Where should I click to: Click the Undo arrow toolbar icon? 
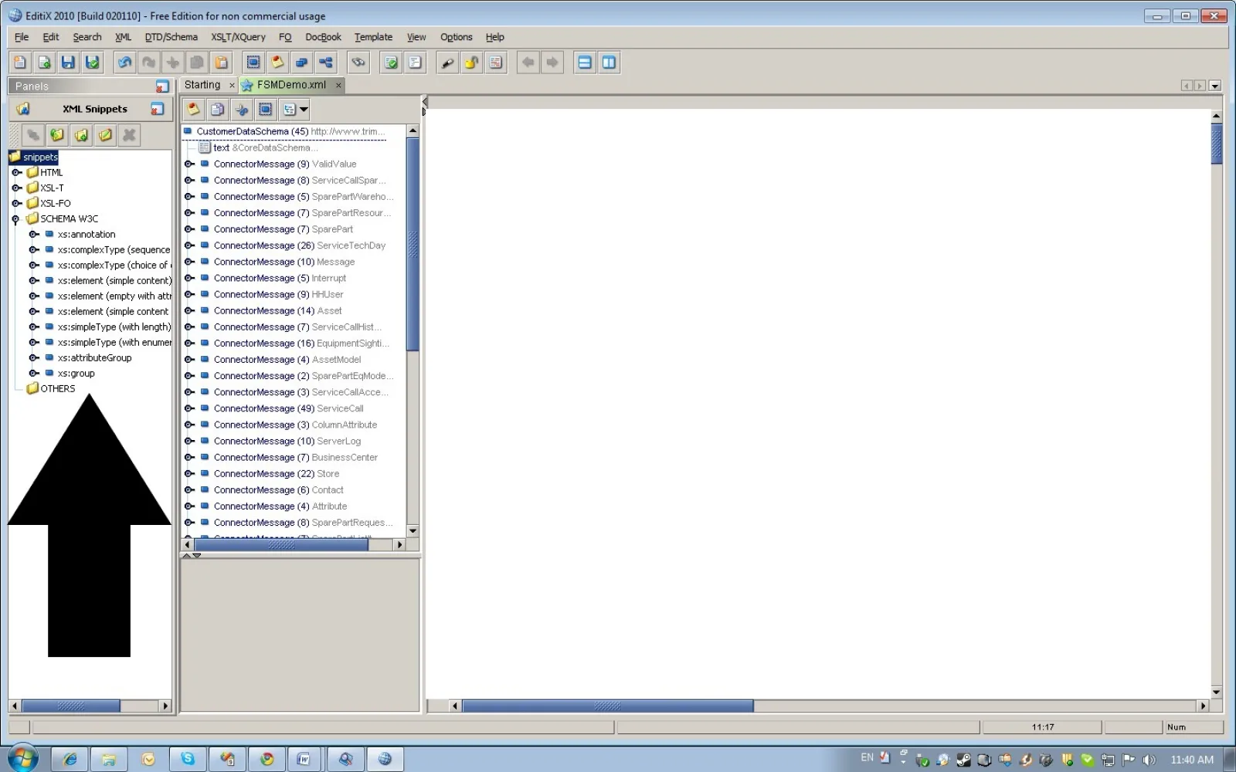125,63
